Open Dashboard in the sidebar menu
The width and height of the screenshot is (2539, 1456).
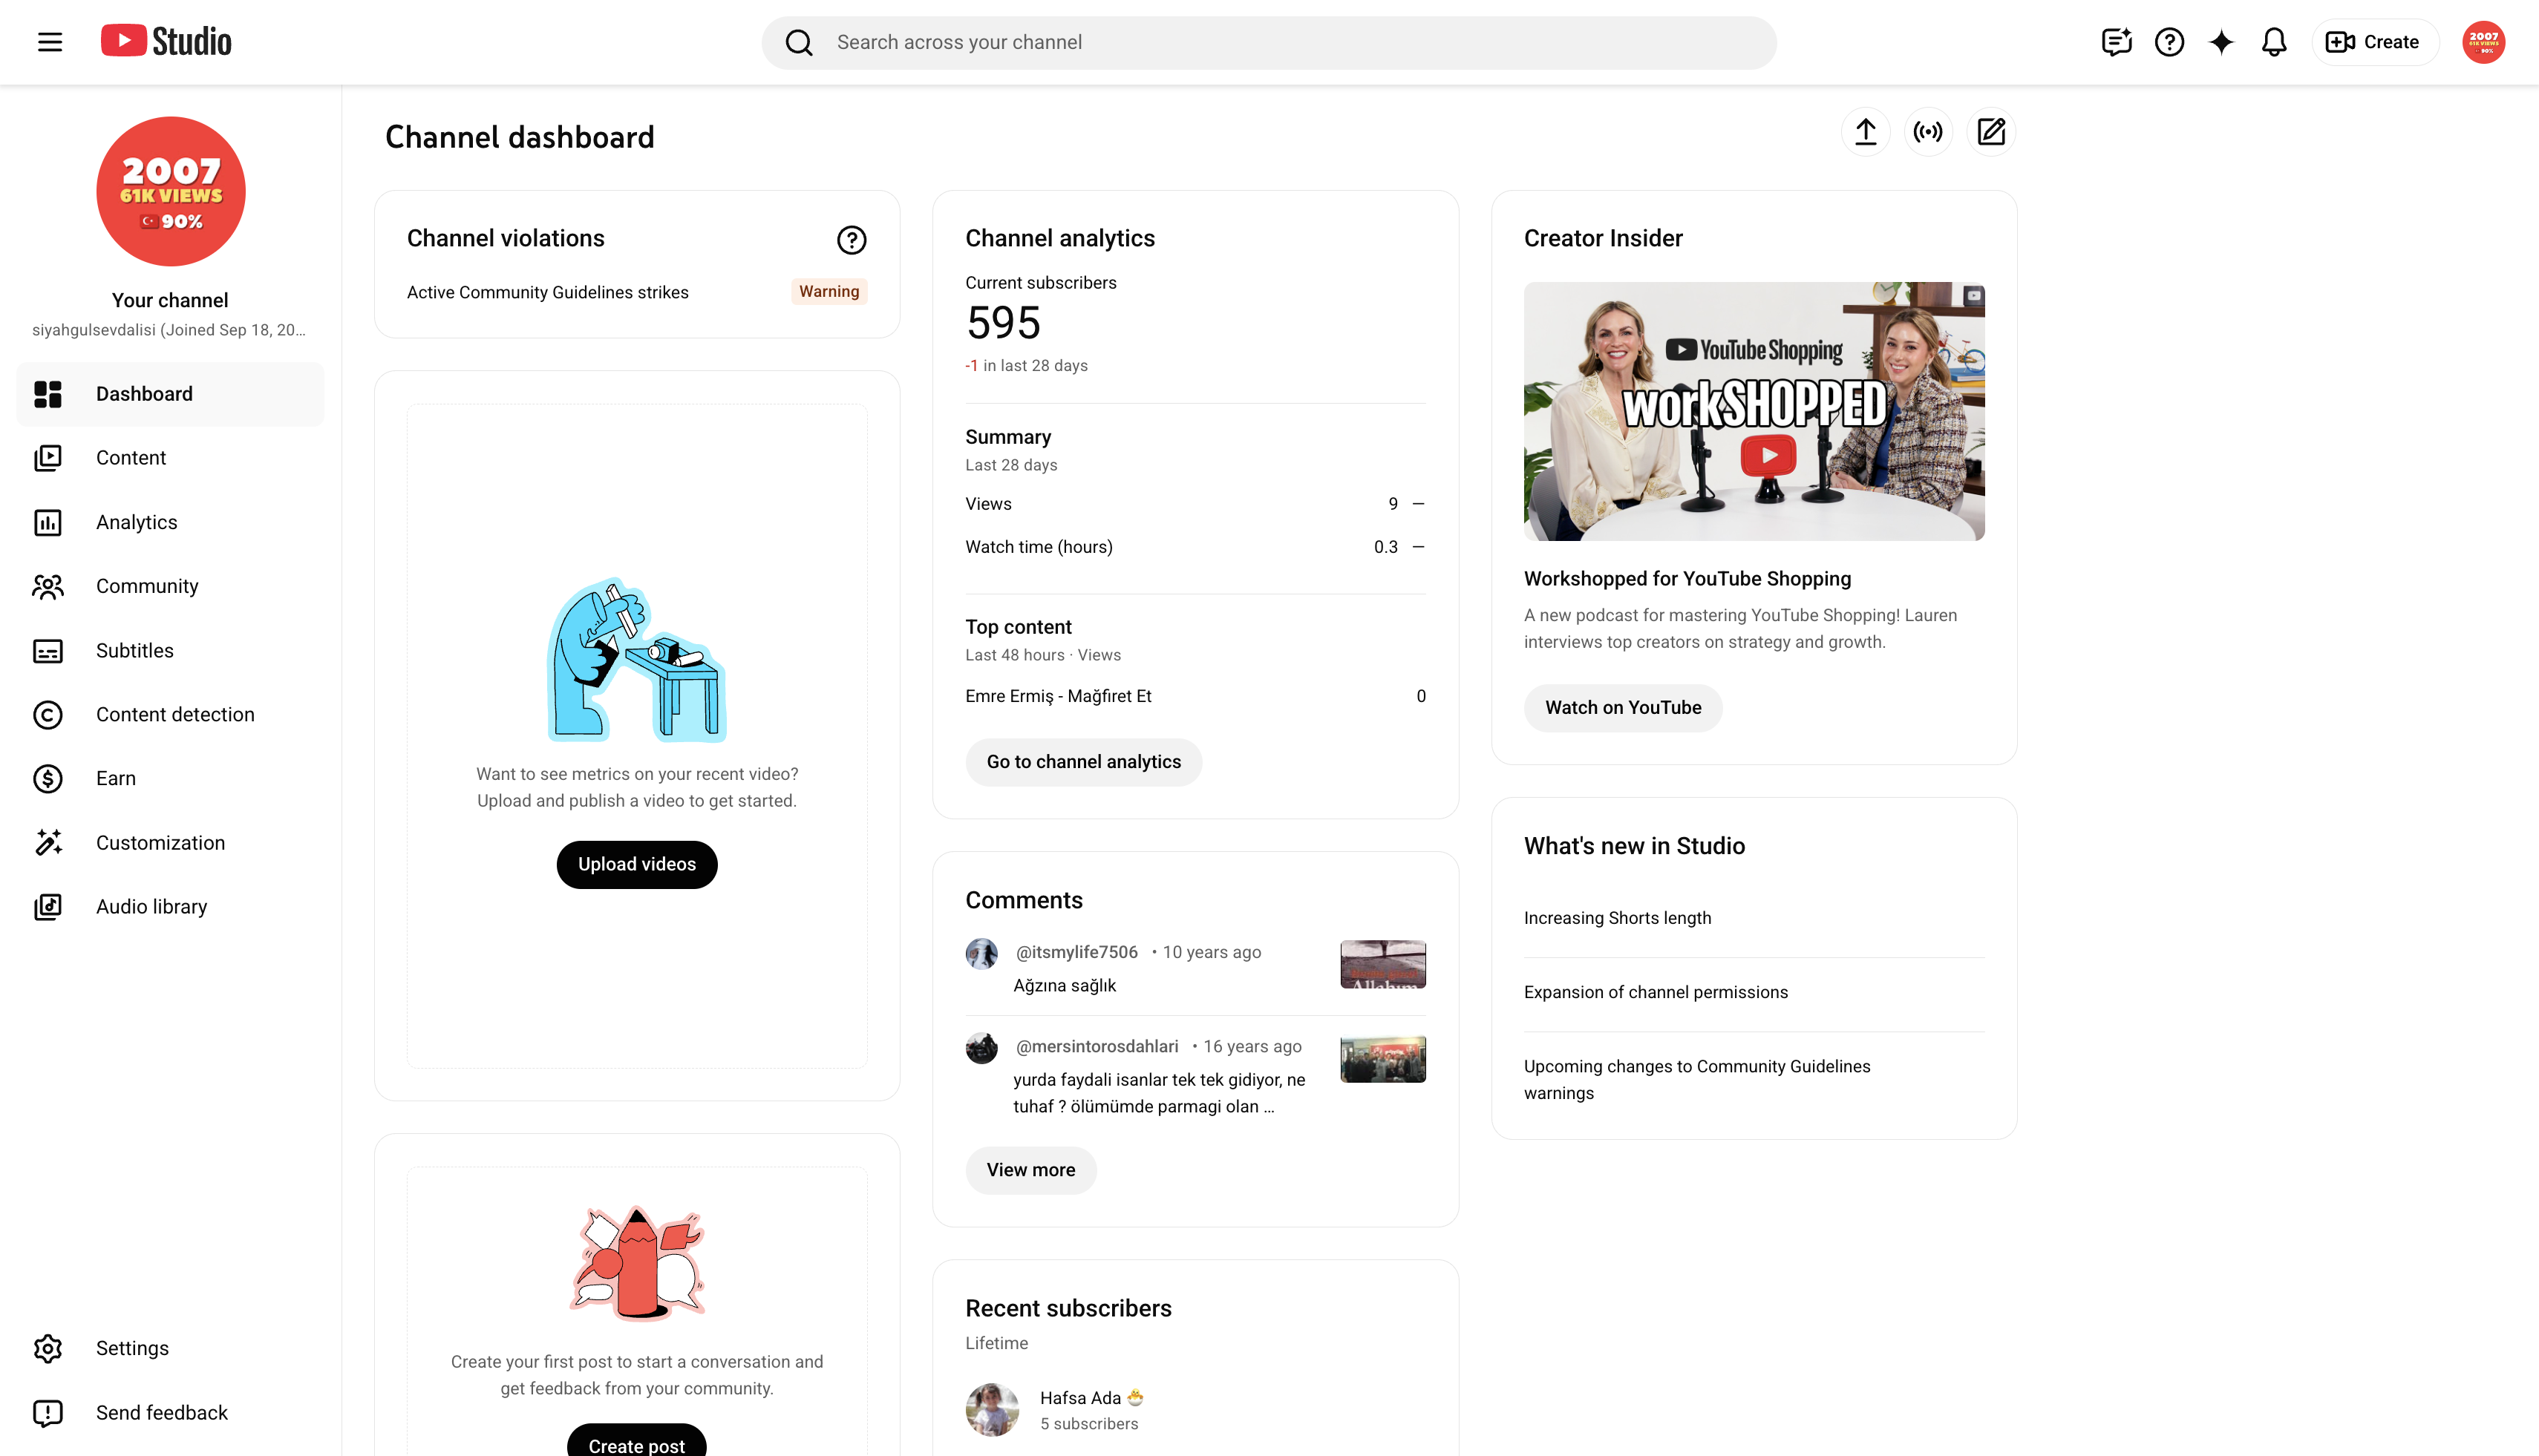coord(170,394)
